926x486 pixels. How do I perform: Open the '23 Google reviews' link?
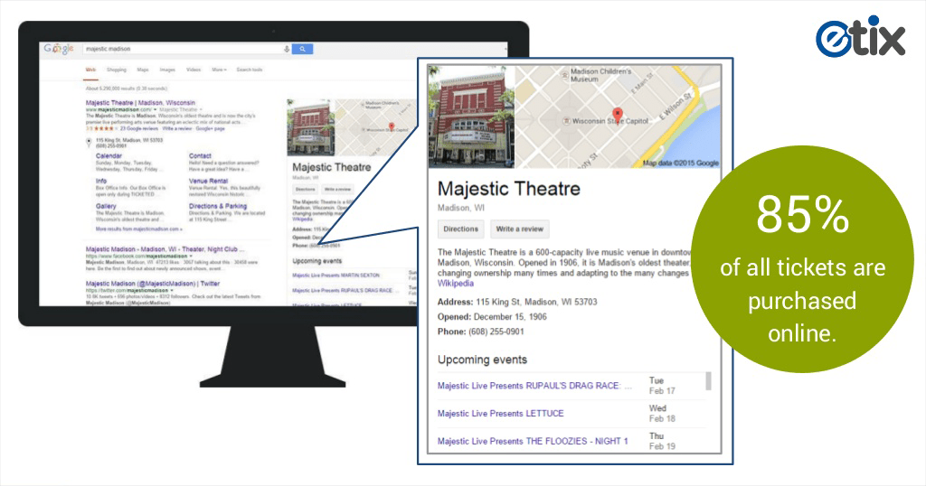[139, 128]
